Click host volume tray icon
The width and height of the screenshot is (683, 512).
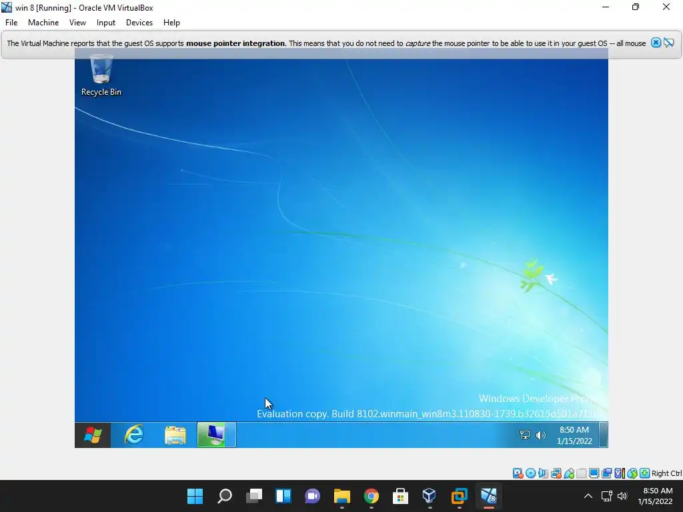coord(622,496)
